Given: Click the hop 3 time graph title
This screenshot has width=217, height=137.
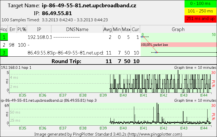Looking at the screenshot, I should [x=49, y=100].
